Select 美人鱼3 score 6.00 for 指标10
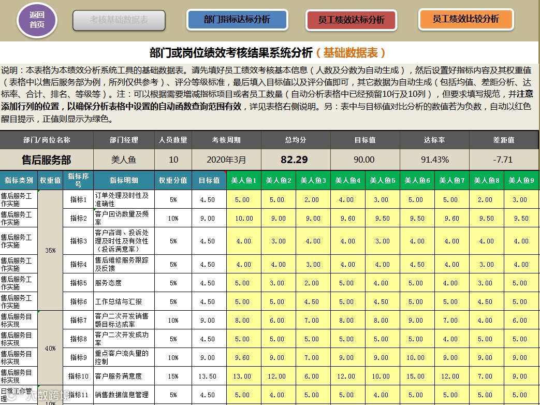 click(x=313, y=376)
